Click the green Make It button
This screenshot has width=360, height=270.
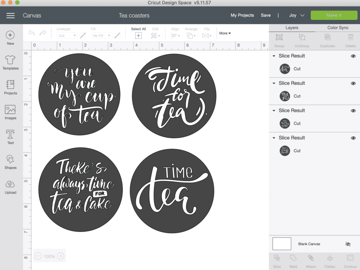point(334,15)
